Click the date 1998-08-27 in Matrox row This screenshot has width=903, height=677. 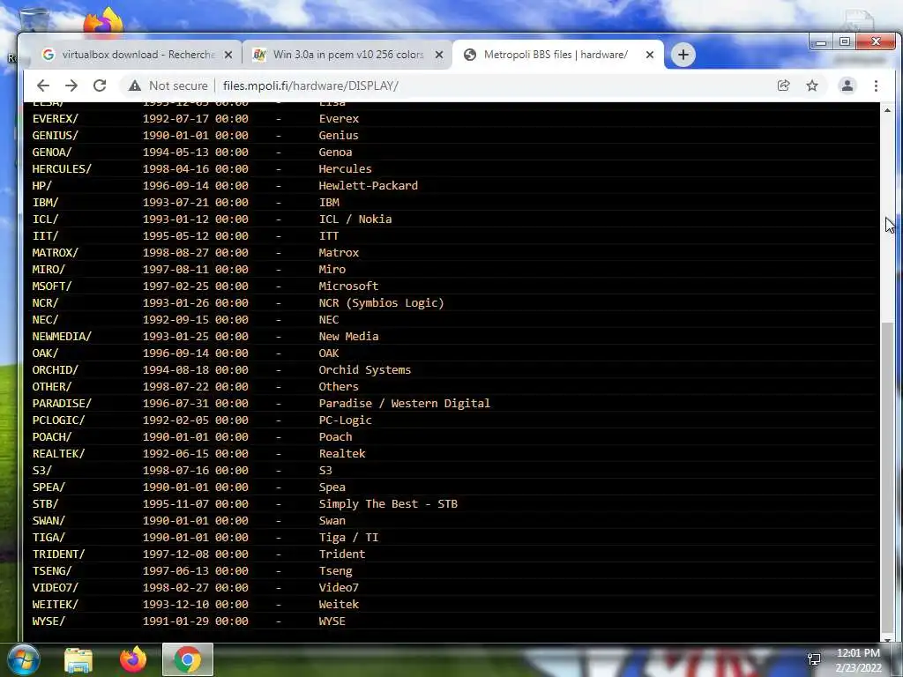pos(175,252)
